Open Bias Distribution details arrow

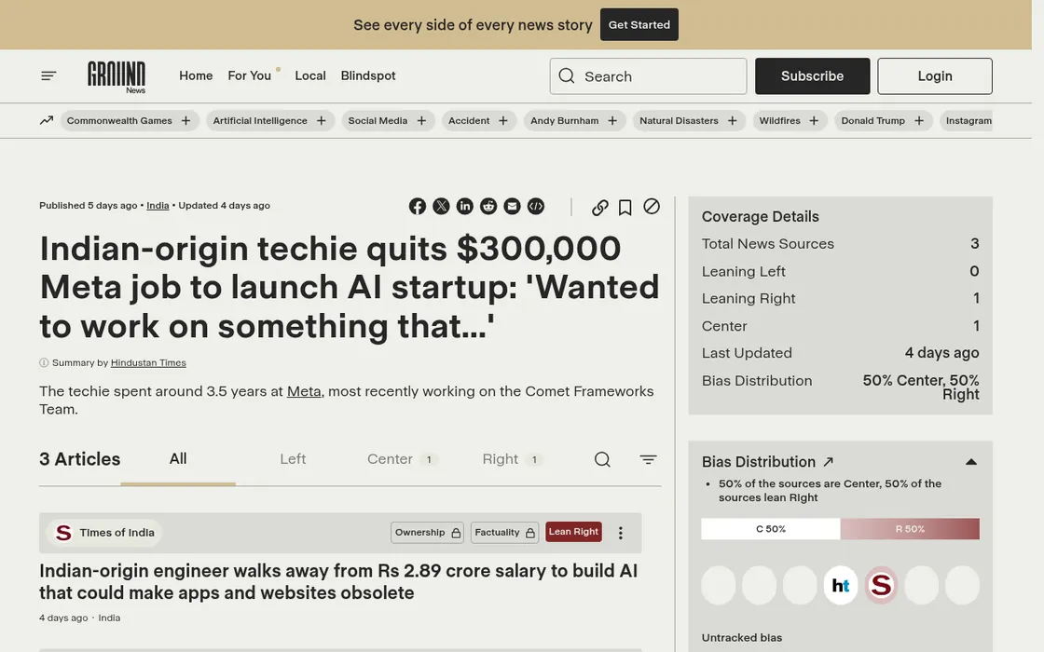829,462
